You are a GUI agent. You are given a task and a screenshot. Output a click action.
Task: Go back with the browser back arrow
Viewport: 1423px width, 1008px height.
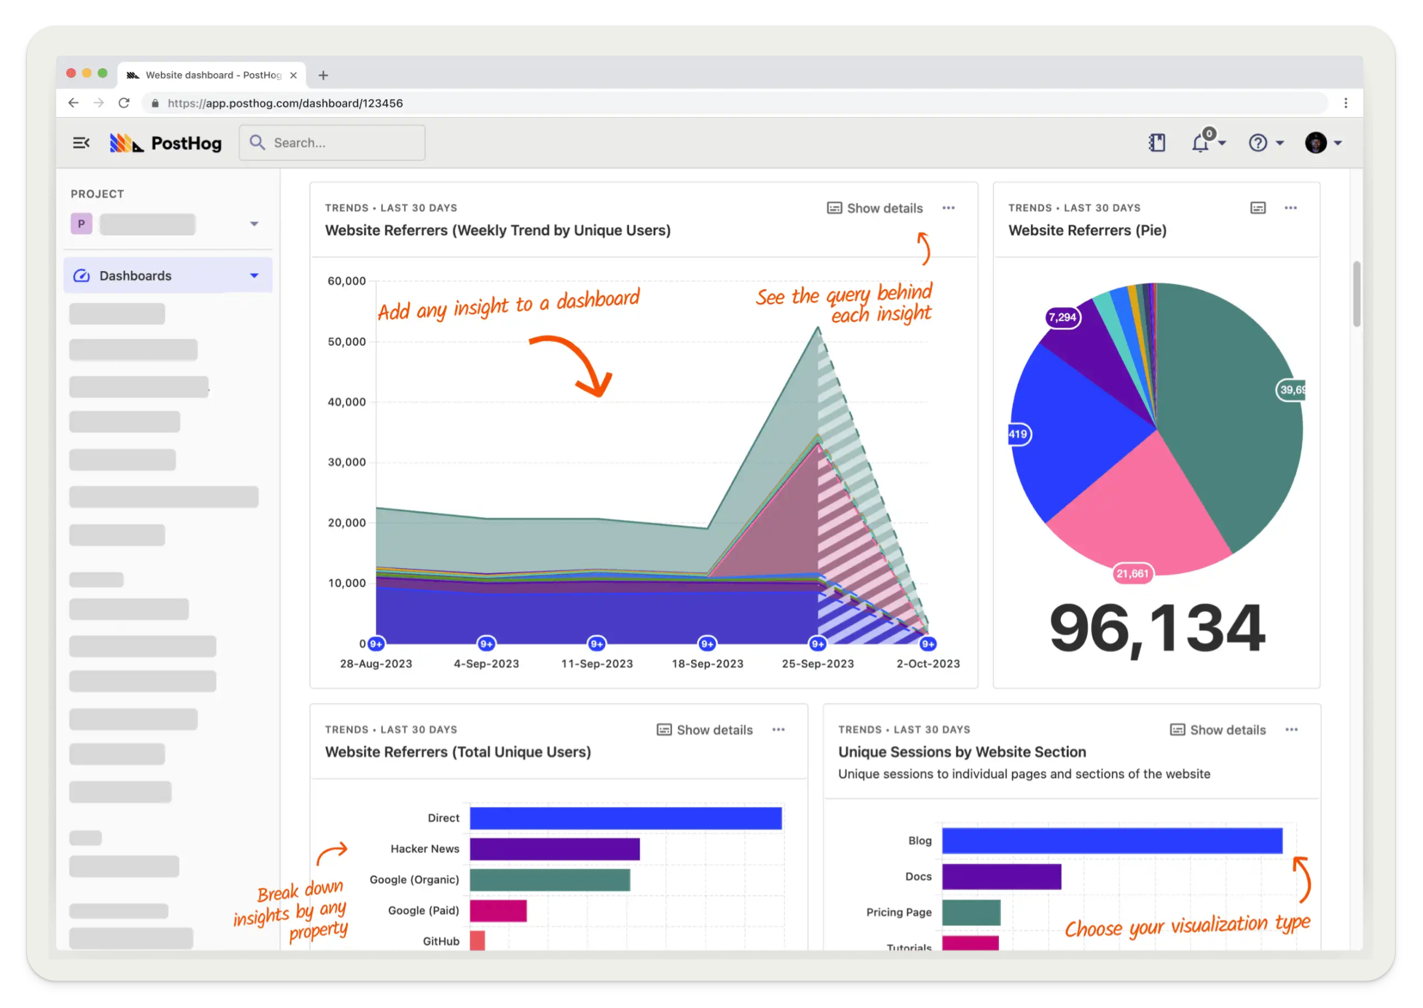point(74,103)
